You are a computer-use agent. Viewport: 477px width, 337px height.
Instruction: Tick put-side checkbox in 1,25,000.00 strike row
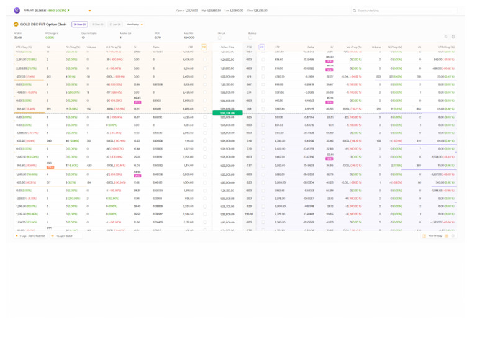point(263,166)
